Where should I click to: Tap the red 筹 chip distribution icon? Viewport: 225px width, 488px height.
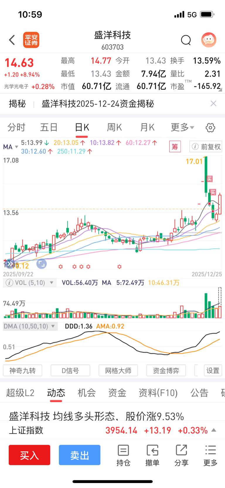(x=175, y=146)
